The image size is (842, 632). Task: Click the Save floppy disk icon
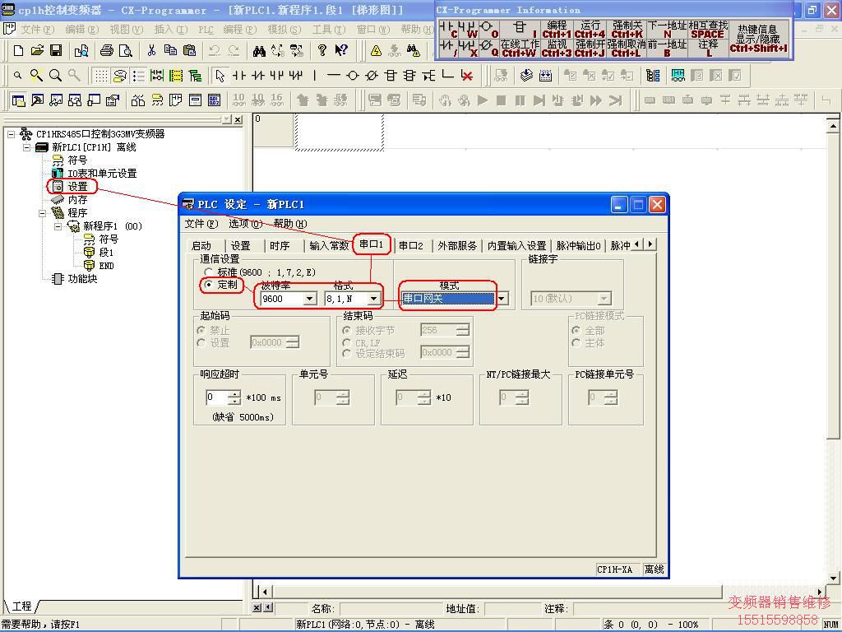click(56, 51)
